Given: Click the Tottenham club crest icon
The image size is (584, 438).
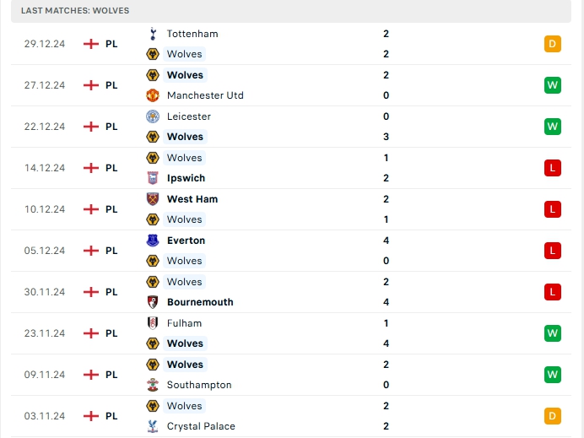Looking at the screenshot, I should point(153,34).
